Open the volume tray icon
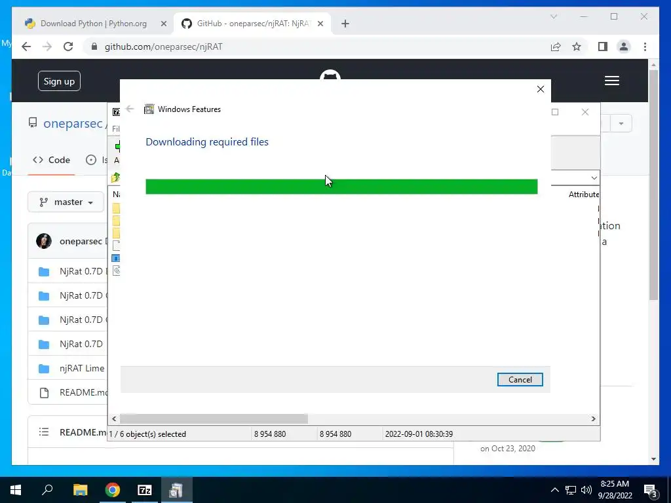Screen dimensions: 671x503 586,490
